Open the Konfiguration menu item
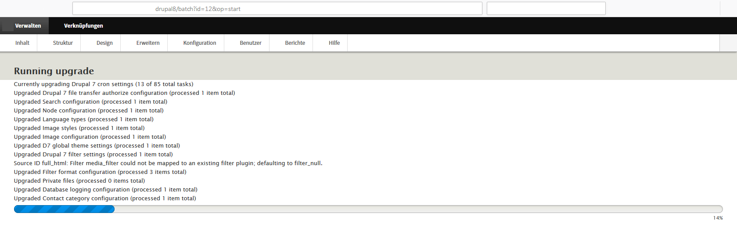The height and width of the screenshot is (242, 737). point(200,43)
